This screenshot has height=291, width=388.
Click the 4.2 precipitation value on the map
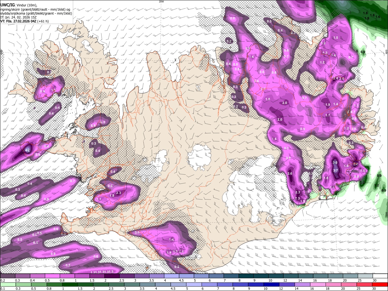[28, 150]
